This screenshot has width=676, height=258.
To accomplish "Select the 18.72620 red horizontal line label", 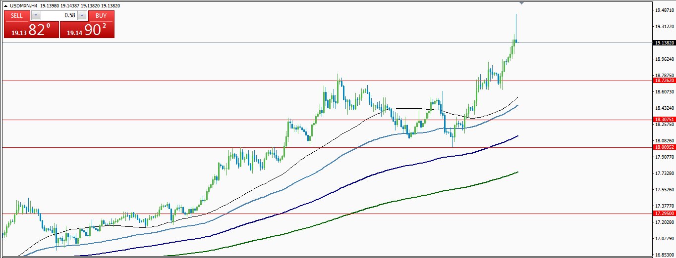I will 664,80.
